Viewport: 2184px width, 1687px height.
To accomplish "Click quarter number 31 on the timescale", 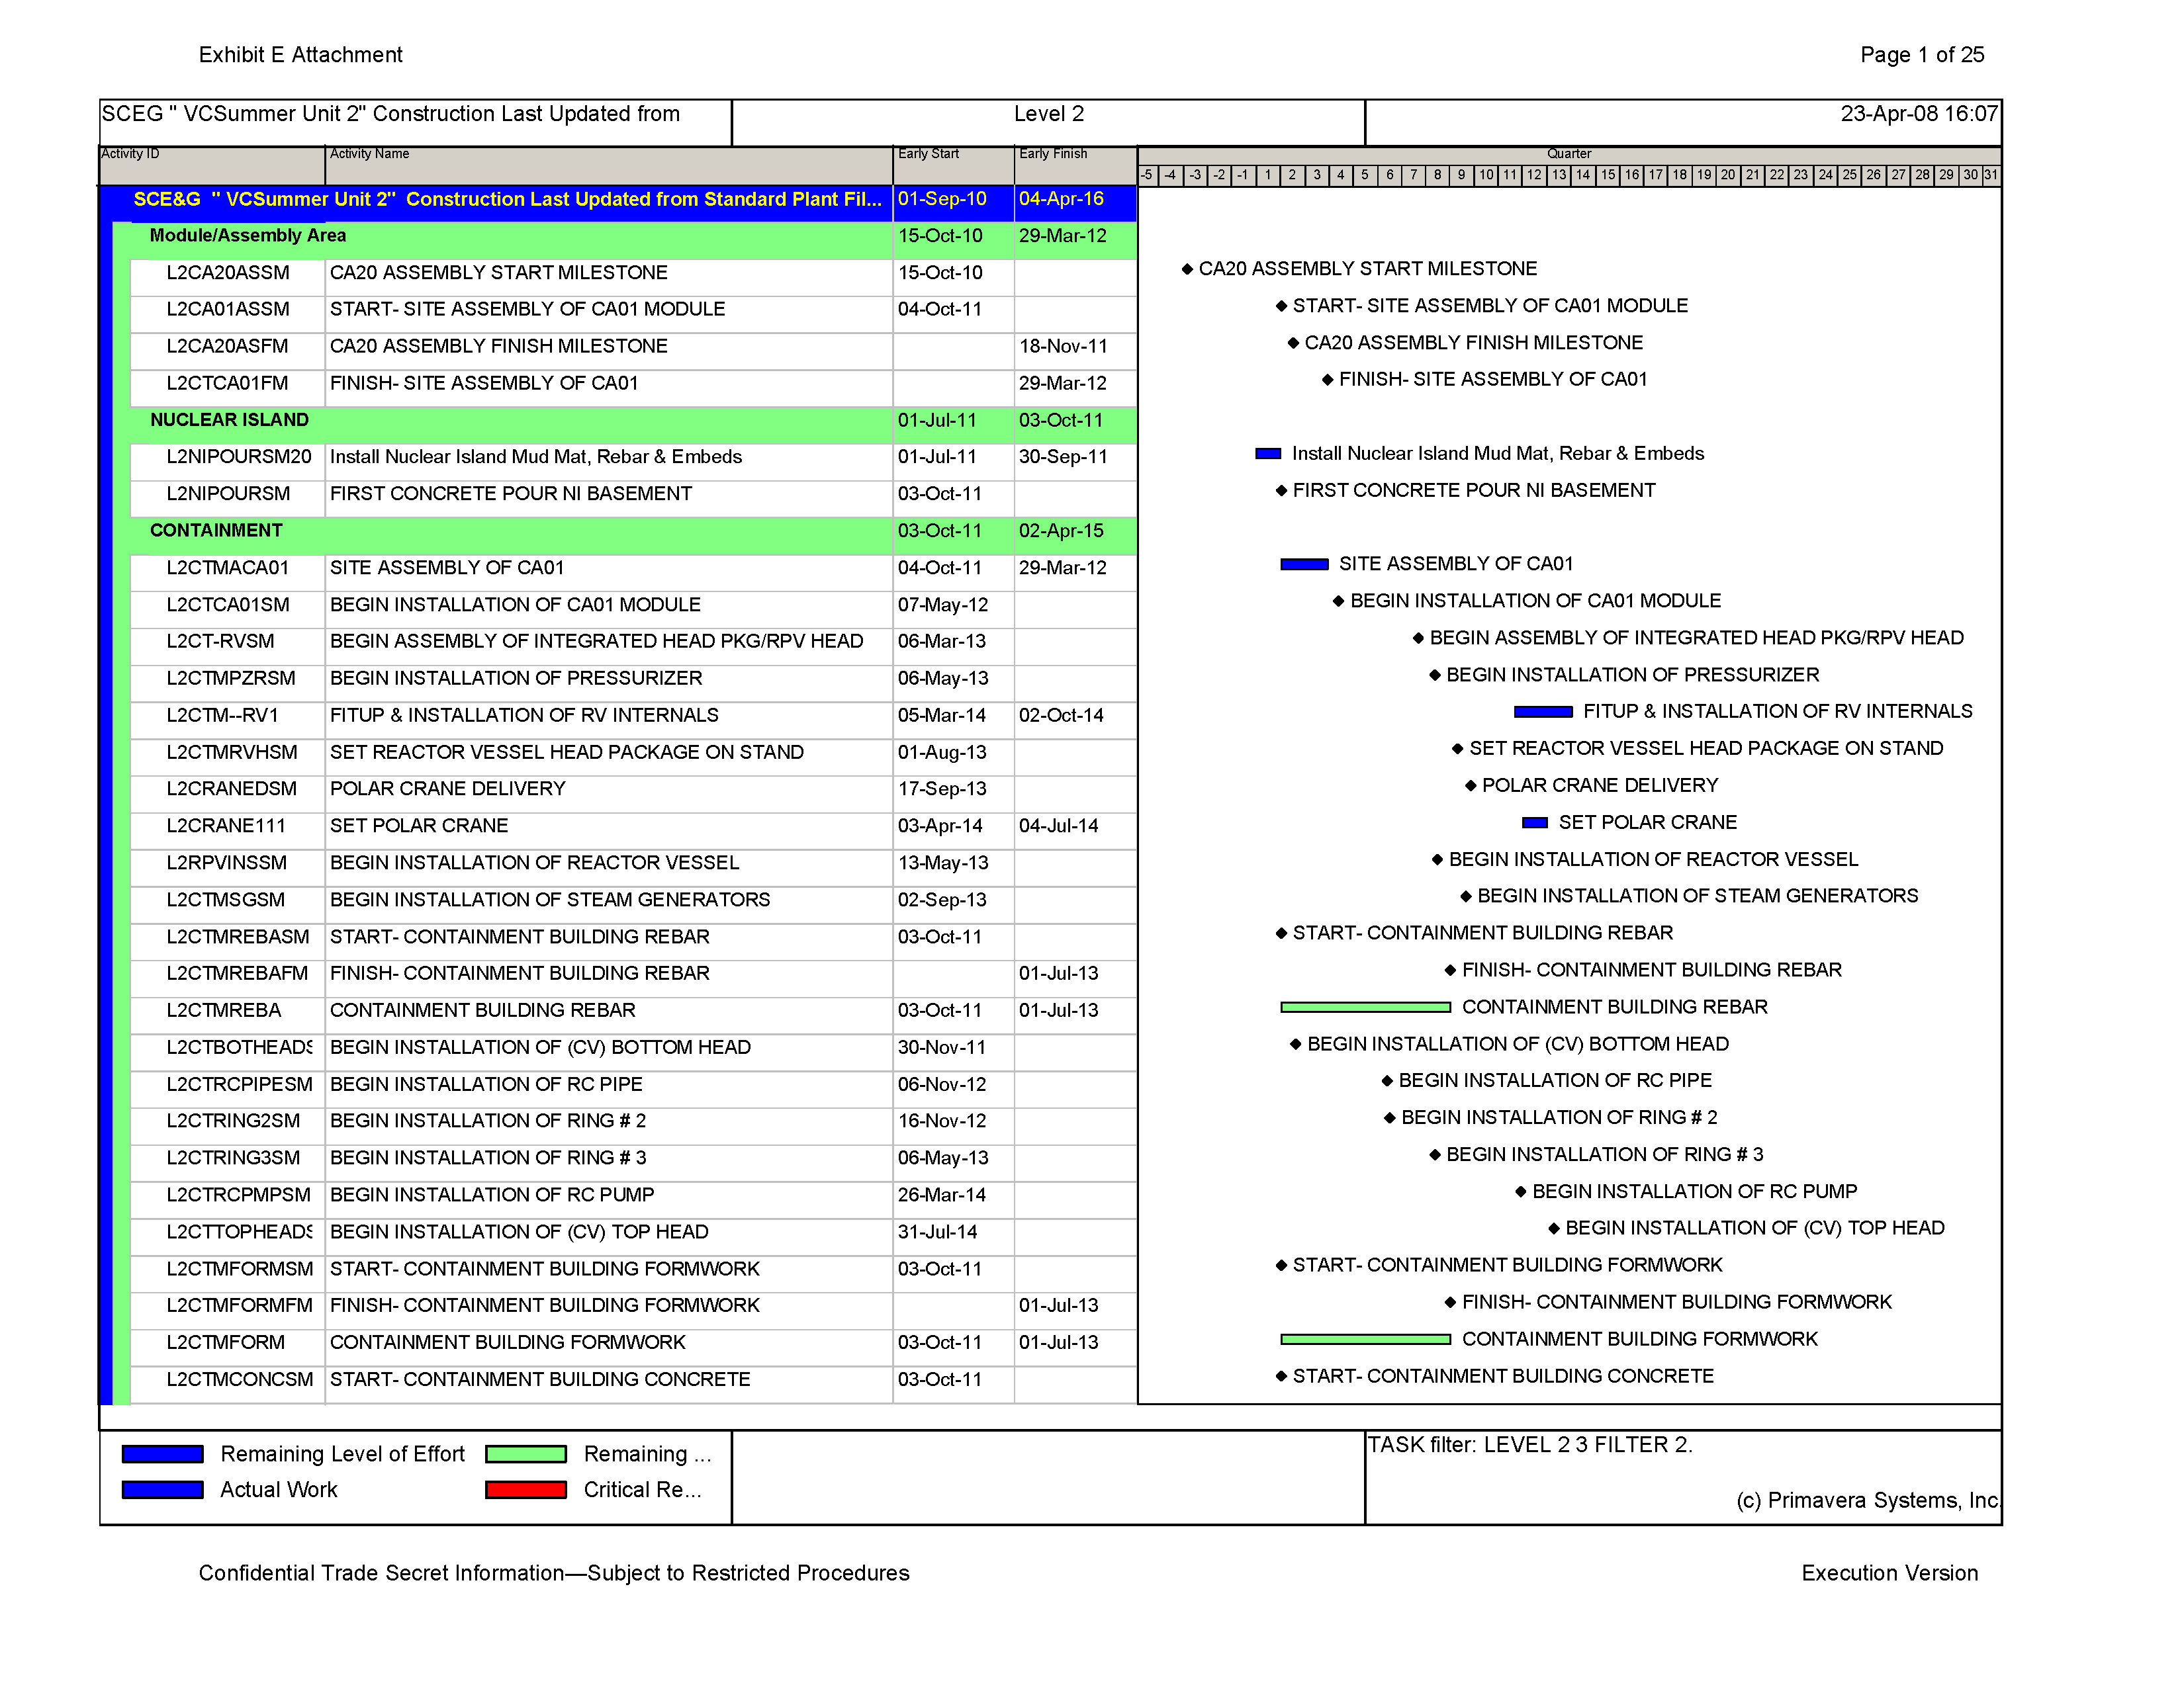I will tap(1991, 176).
